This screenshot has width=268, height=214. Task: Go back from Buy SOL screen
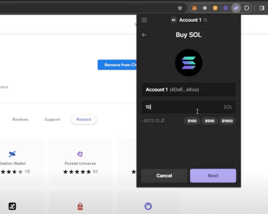pyautogui.click(x=144, y=35)
